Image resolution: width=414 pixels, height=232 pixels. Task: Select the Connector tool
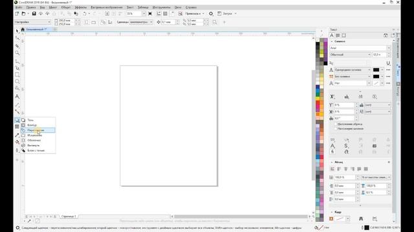[x=17, y=111]
